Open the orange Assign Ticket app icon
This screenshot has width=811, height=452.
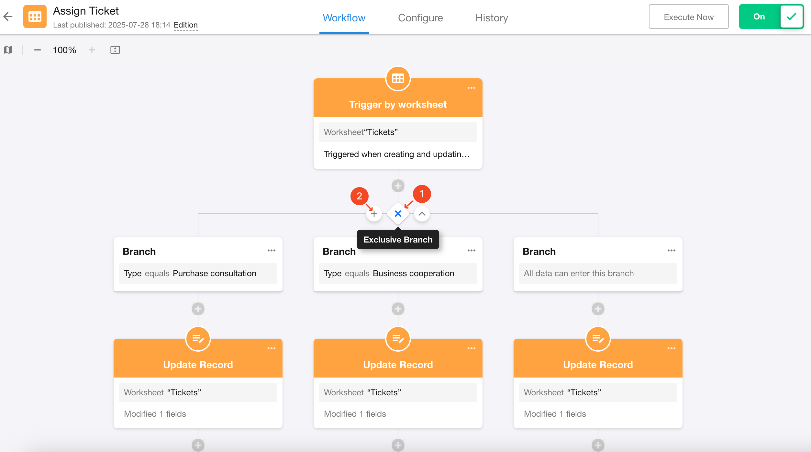click(x=35, y=17)
